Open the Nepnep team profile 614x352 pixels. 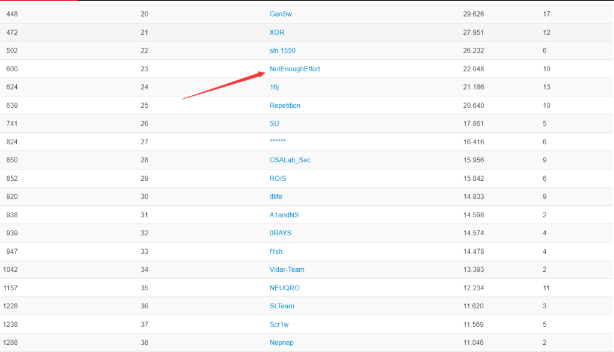click(282, 342)
